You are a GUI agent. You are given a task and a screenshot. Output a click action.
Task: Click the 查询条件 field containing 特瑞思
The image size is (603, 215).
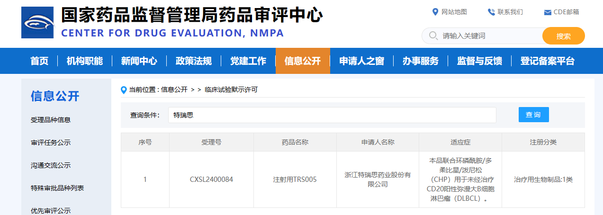click(332, 115)
